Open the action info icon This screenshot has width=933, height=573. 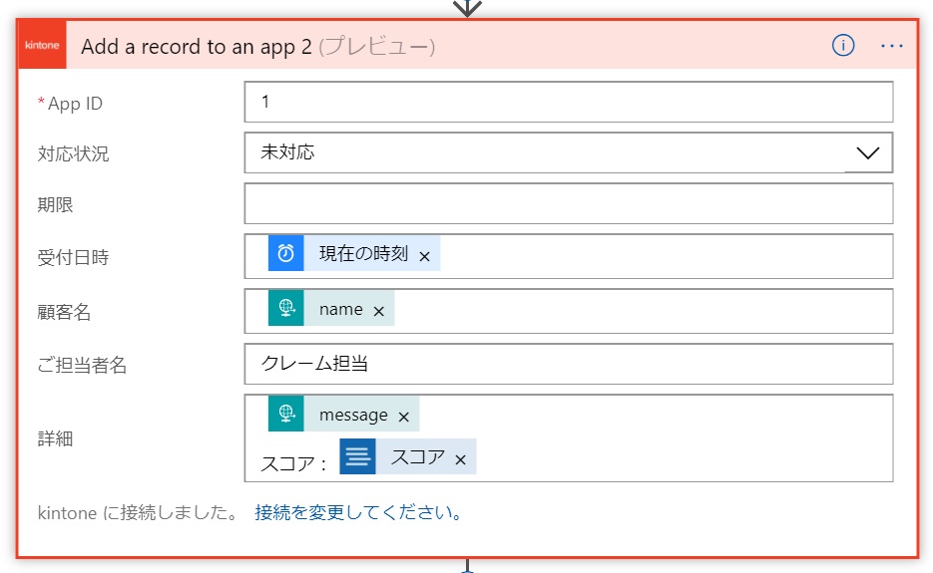pos(843,46)
